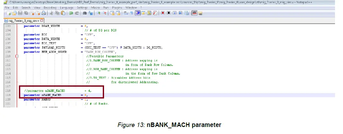
Task: Collapse the fold marker at line 110
Action: [x=17, y=56]
